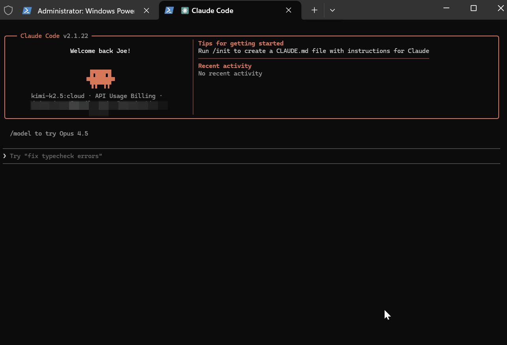
Task: Click the "/model to try Opus 4.5" hint
Action: coord(49,134)
